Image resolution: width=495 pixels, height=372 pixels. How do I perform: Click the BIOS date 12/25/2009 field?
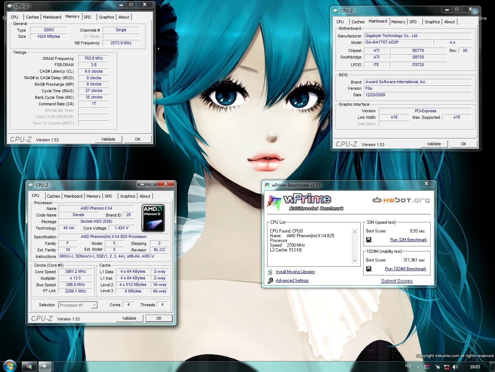(x=418, y=95)
